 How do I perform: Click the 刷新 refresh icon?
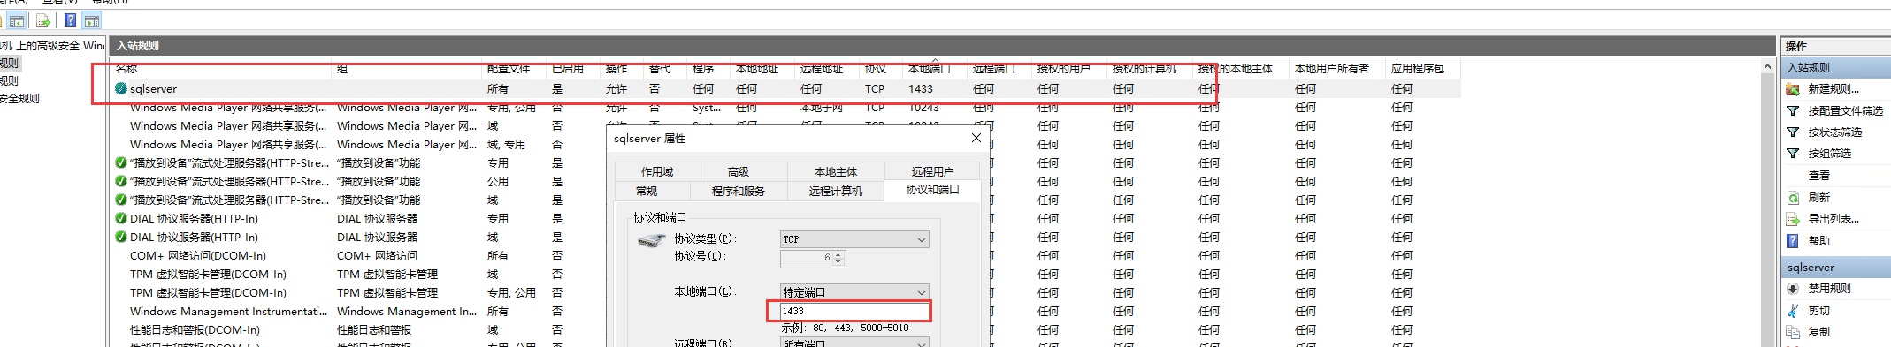pos(1793,198)
